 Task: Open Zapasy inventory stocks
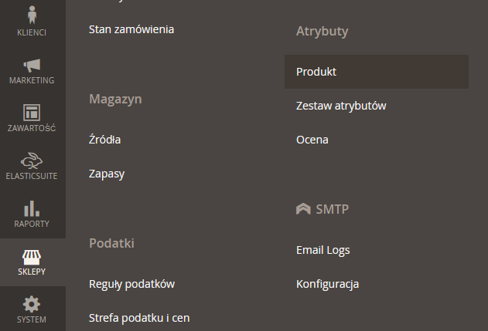pos(107,174)
